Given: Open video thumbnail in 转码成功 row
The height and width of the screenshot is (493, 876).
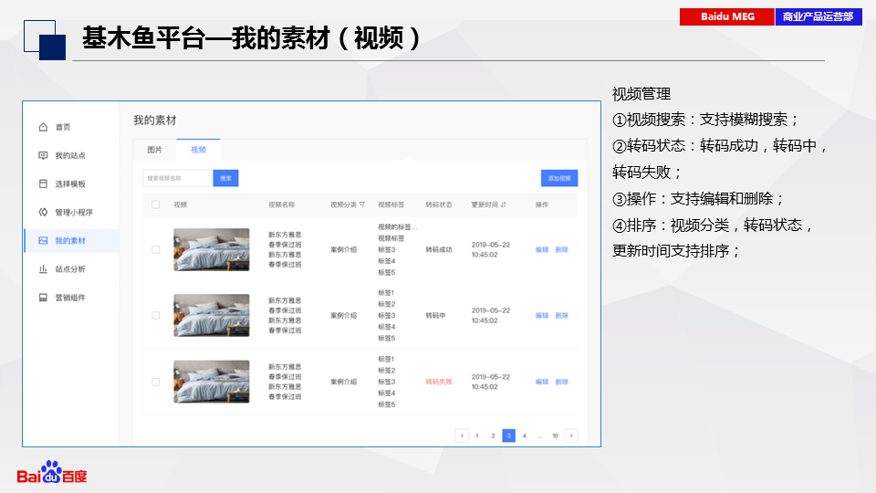Looking at the screenshot, I should [x=212, y=250].
